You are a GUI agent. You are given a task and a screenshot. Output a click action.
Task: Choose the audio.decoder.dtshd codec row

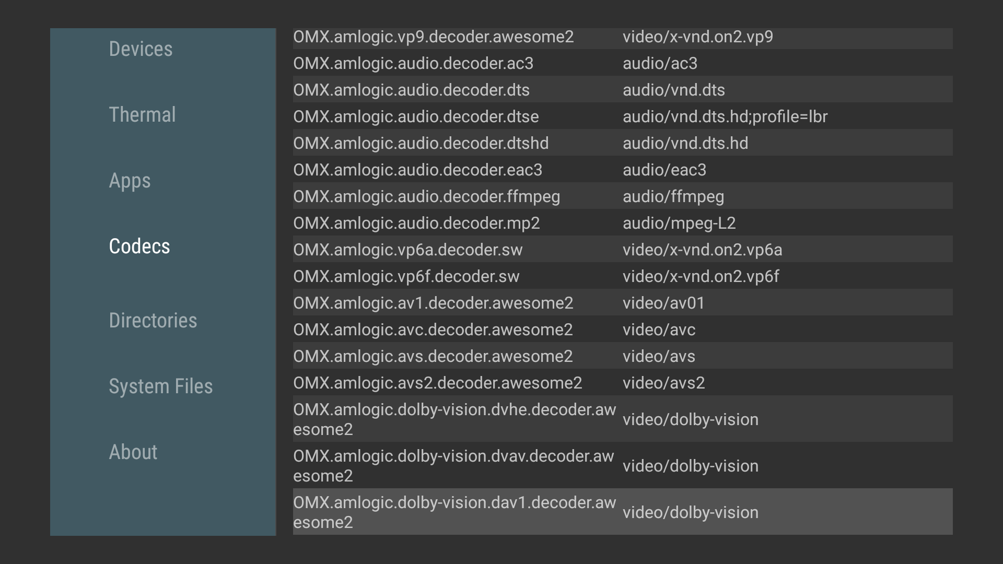(x=623, y=143)
